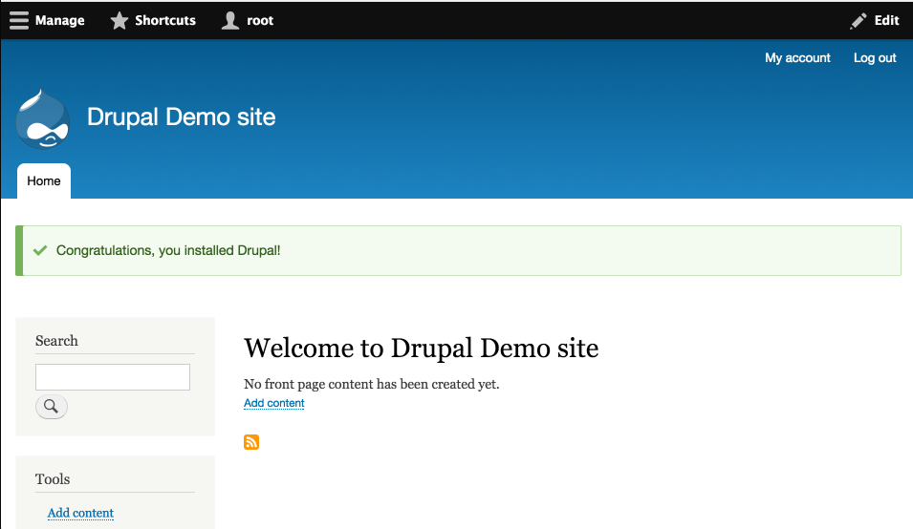Click the Edit pencil icon

[859, 21]
